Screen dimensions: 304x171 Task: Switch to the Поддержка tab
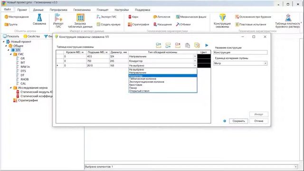point(142,10)
